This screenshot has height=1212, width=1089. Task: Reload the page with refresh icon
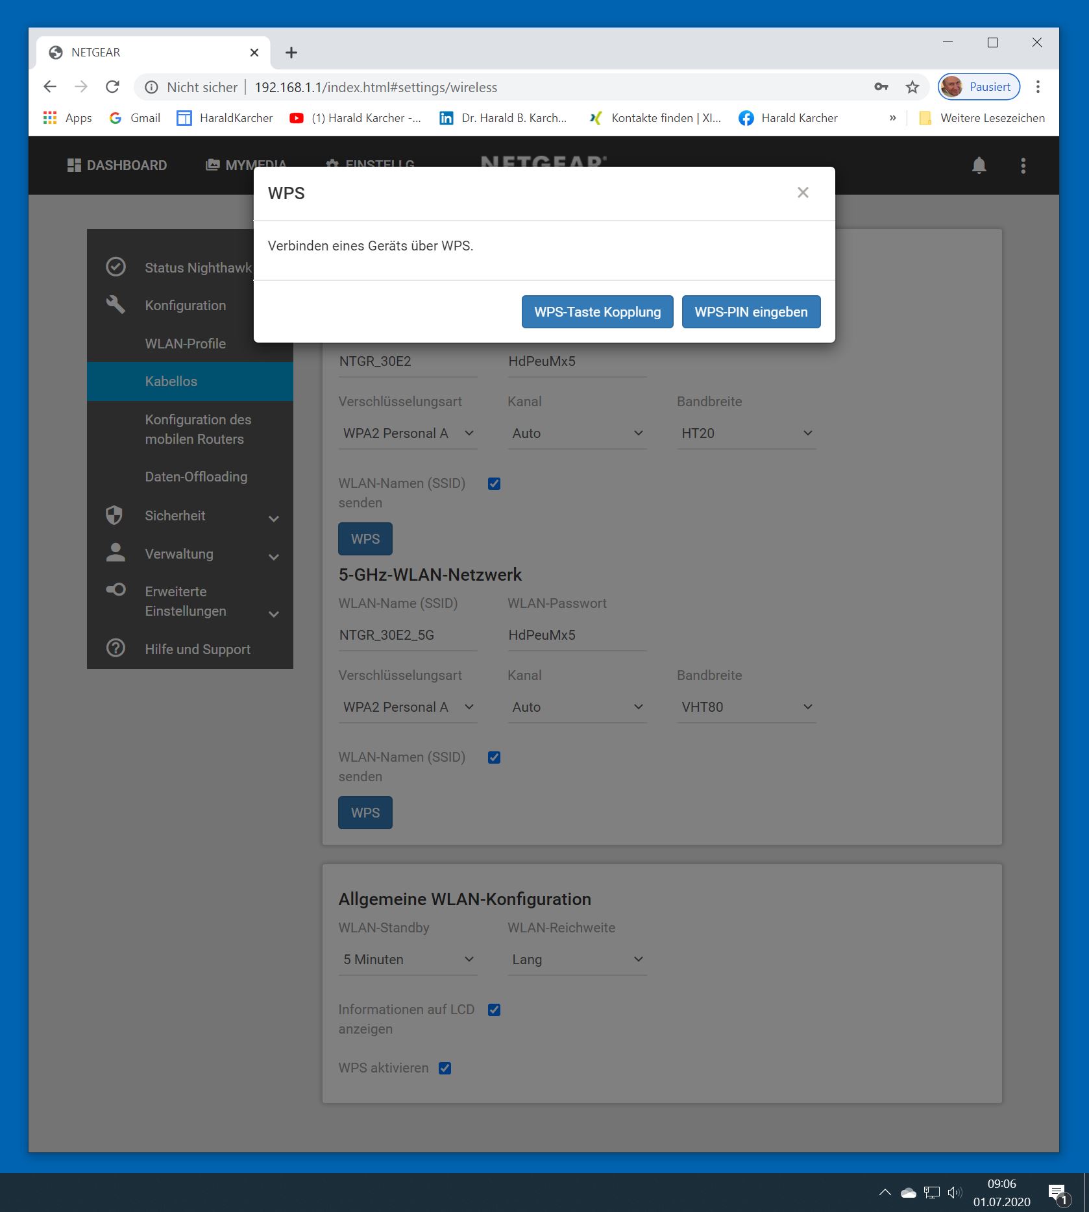pyautogui.click(x=112, y=87)
